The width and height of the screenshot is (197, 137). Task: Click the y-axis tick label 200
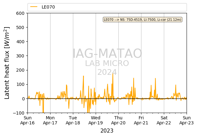[x=20, y=70]
